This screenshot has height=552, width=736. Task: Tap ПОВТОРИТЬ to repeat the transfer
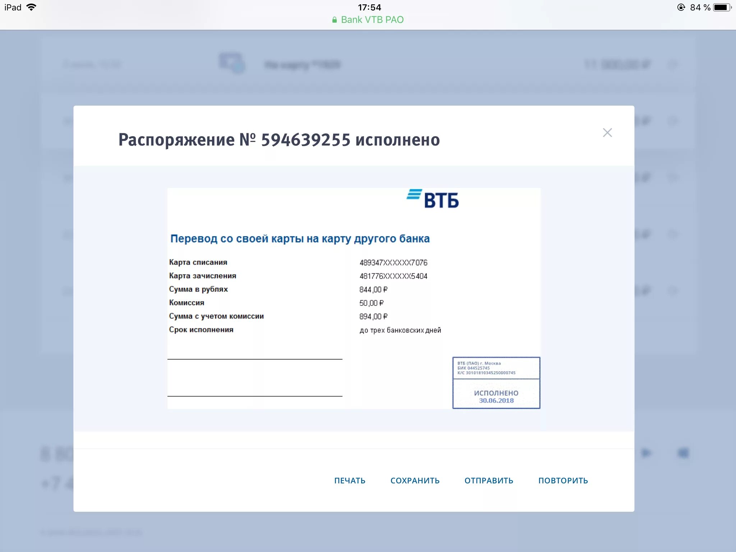point(563,480)
